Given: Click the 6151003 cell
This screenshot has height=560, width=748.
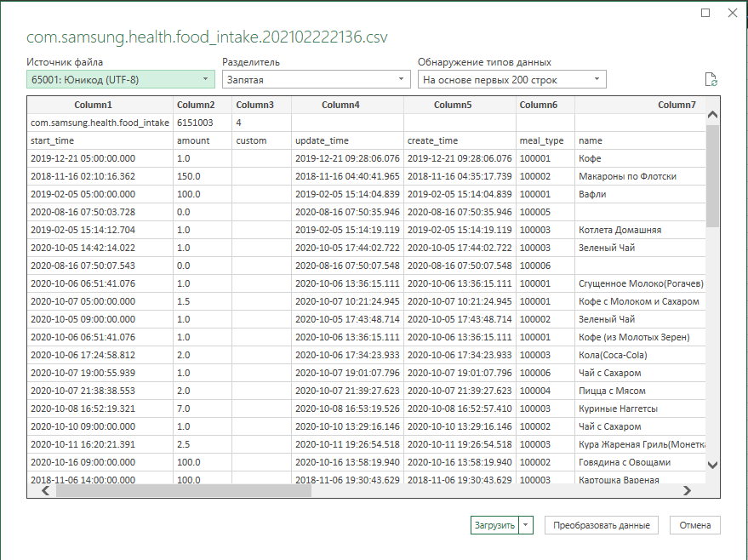Looking at the screenshot, I should [203, 123].
